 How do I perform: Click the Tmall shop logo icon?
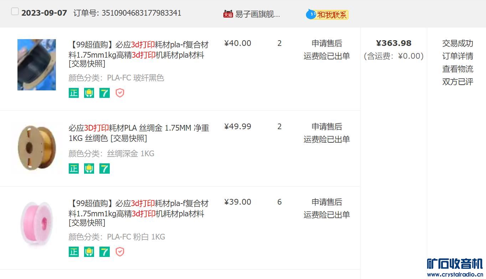[x=228, y=14]
